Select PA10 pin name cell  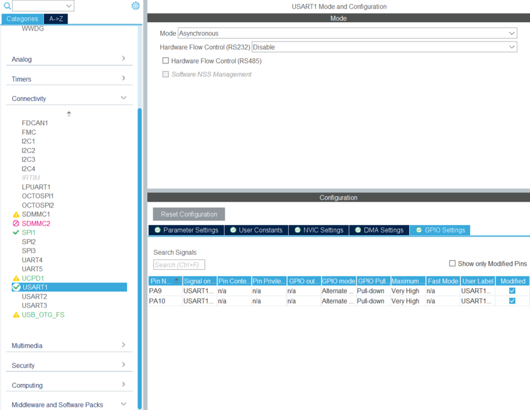pos(166,301)
